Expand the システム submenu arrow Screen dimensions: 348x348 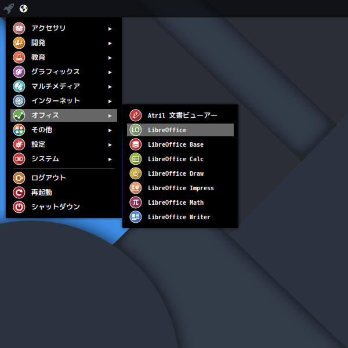(x=110, y=159)
